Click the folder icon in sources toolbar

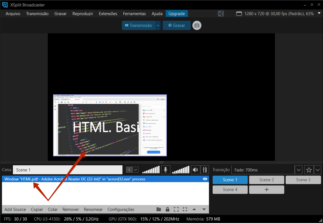point(159,209)
